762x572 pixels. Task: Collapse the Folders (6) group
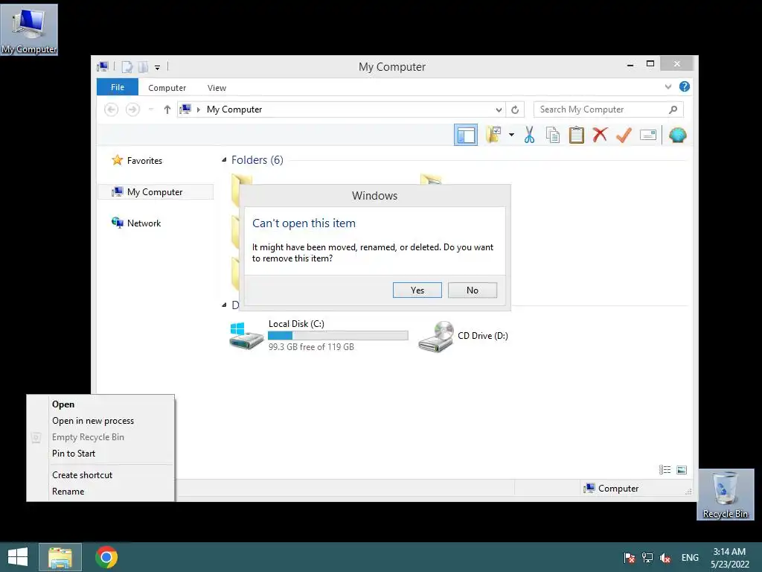(224, 160)
